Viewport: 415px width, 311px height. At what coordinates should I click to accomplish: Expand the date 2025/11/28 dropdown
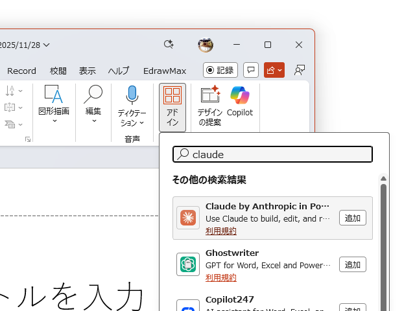pyautogui.click(x=46, y=45)
